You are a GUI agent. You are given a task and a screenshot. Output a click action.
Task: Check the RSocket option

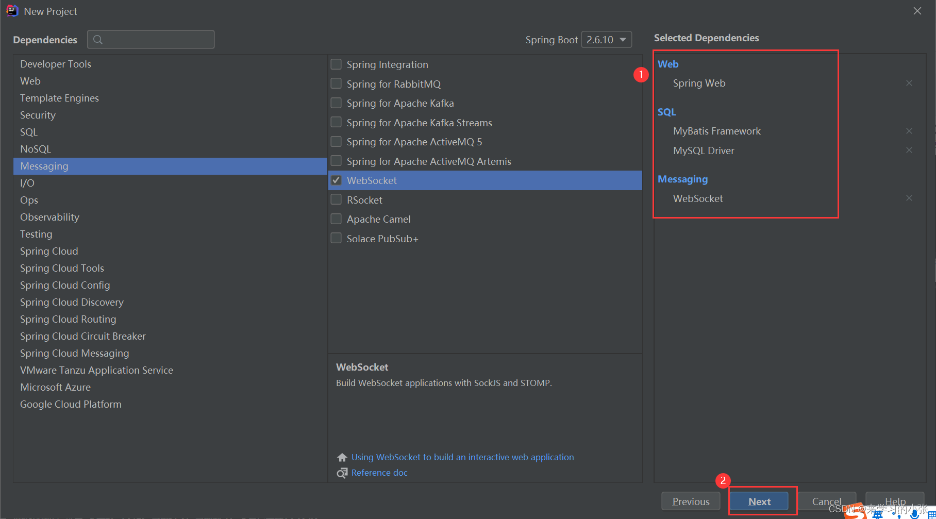point(336,199)
